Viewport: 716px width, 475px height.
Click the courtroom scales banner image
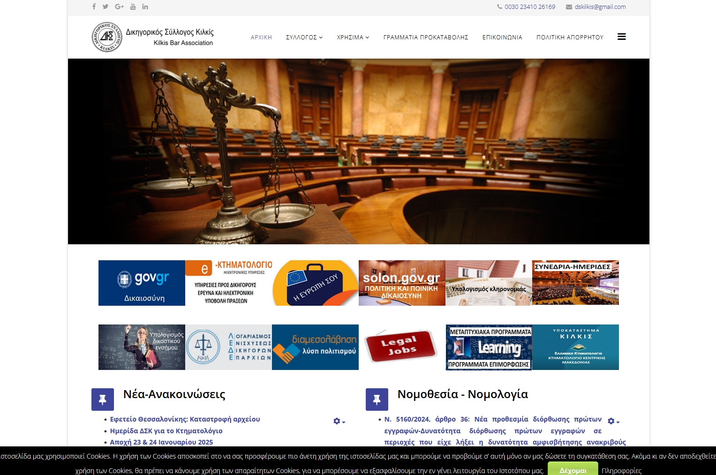click(x=359, y=151)
